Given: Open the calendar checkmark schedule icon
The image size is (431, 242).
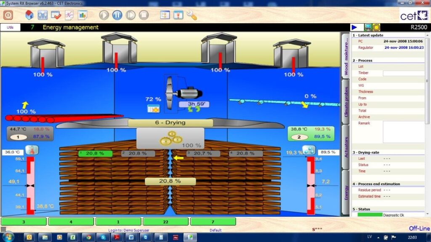Looking at the screenshot, I should (56, 15).
